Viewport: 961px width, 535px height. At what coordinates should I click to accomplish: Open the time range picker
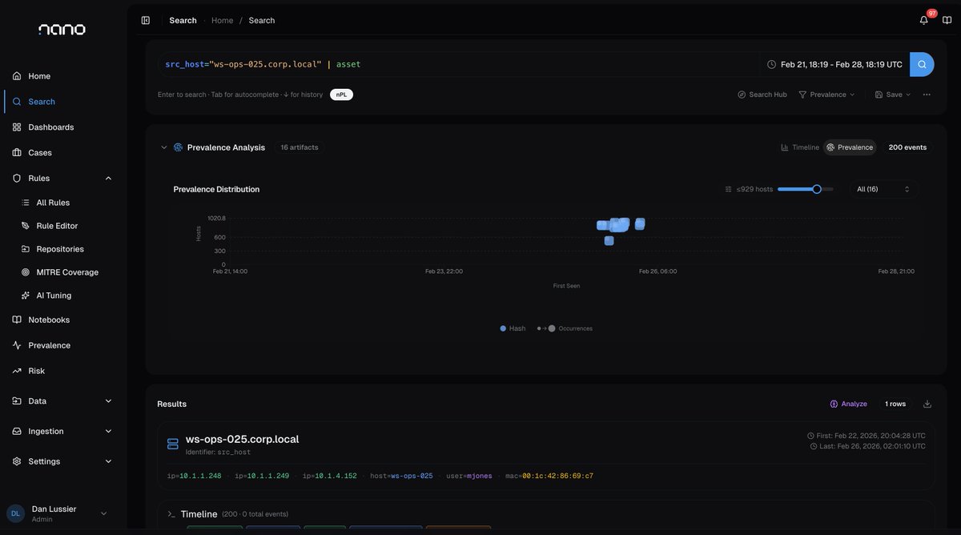click(x=834, y=64)
